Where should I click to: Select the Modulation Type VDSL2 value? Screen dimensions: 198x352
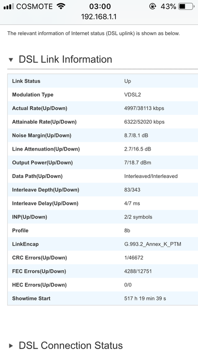[132, 95]
